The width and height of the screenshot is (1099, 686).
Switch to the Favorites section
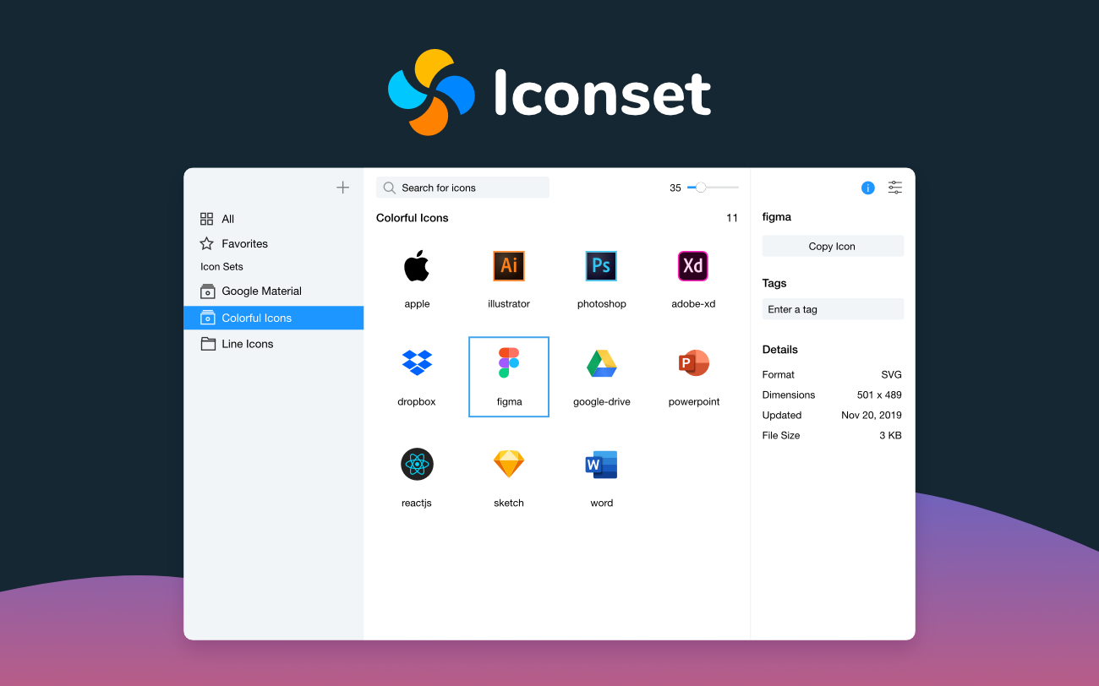(245, 243)
